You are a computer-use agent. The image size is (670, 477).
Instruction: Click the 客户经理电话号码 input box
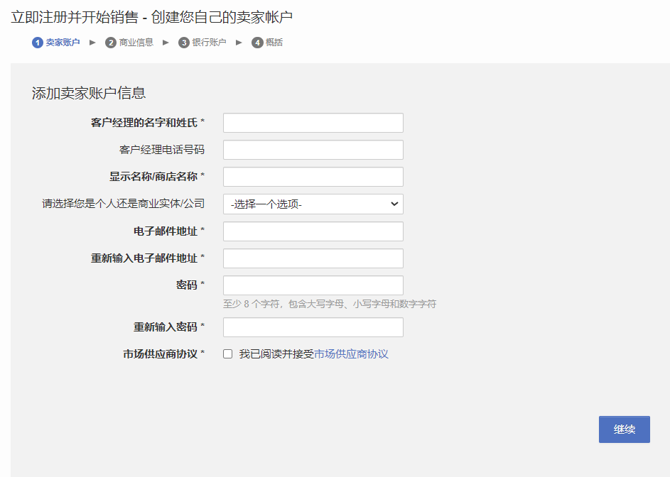313,150
